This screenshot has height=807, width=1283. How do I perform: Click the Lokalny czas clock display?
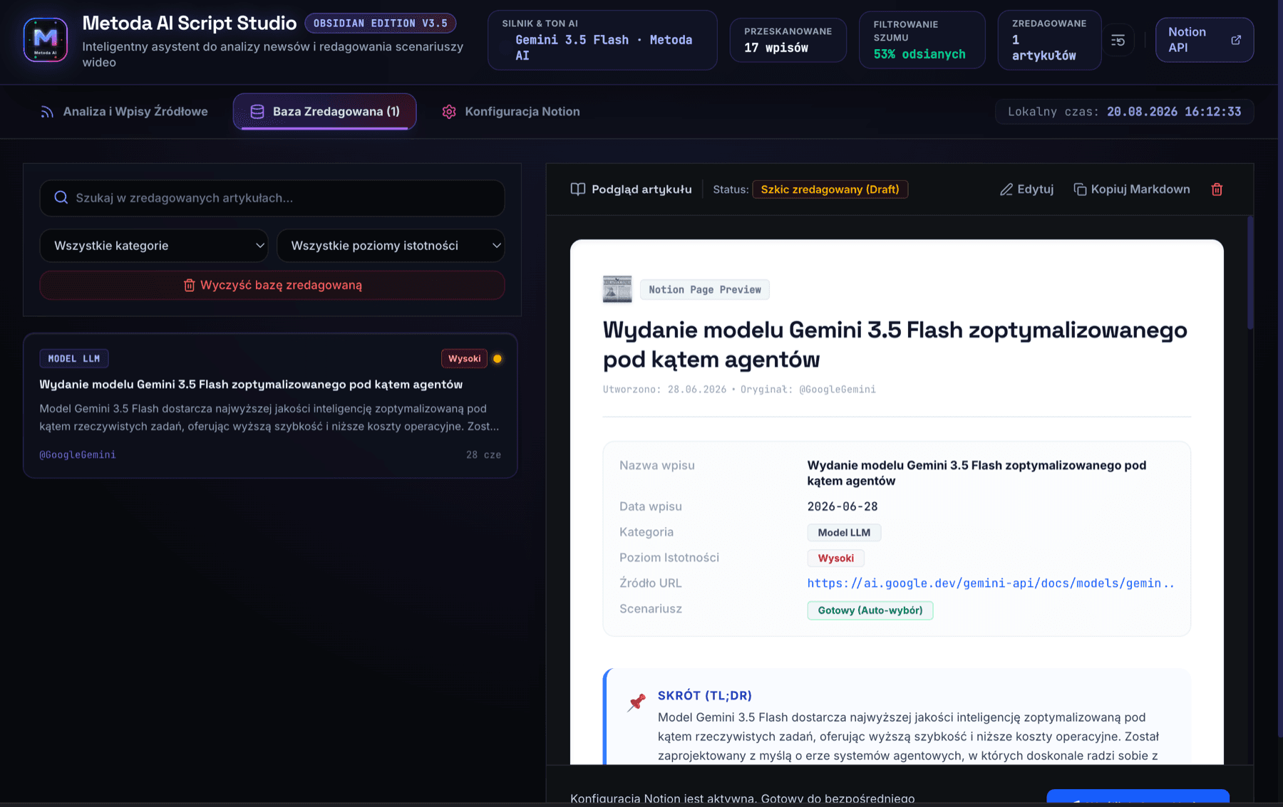point(1124,112)
